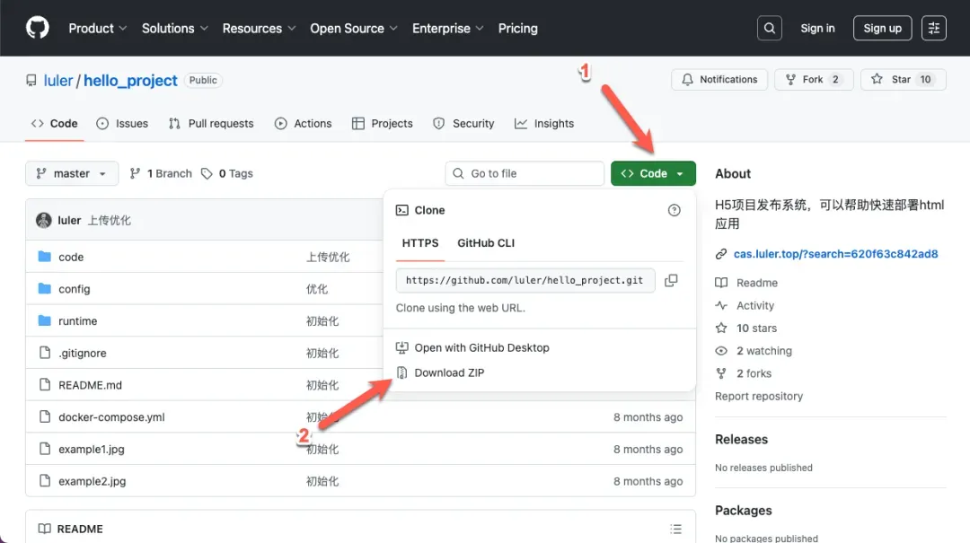This screenshot has width=970, height=543.
Task: Open Notifications for this repository
Action: [x=719, y=80]
